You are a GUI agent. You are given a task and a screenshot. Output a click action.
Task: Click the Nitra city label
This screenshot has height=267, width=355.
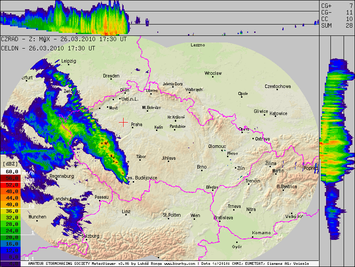pyautogui.click(x=251, y=210)
